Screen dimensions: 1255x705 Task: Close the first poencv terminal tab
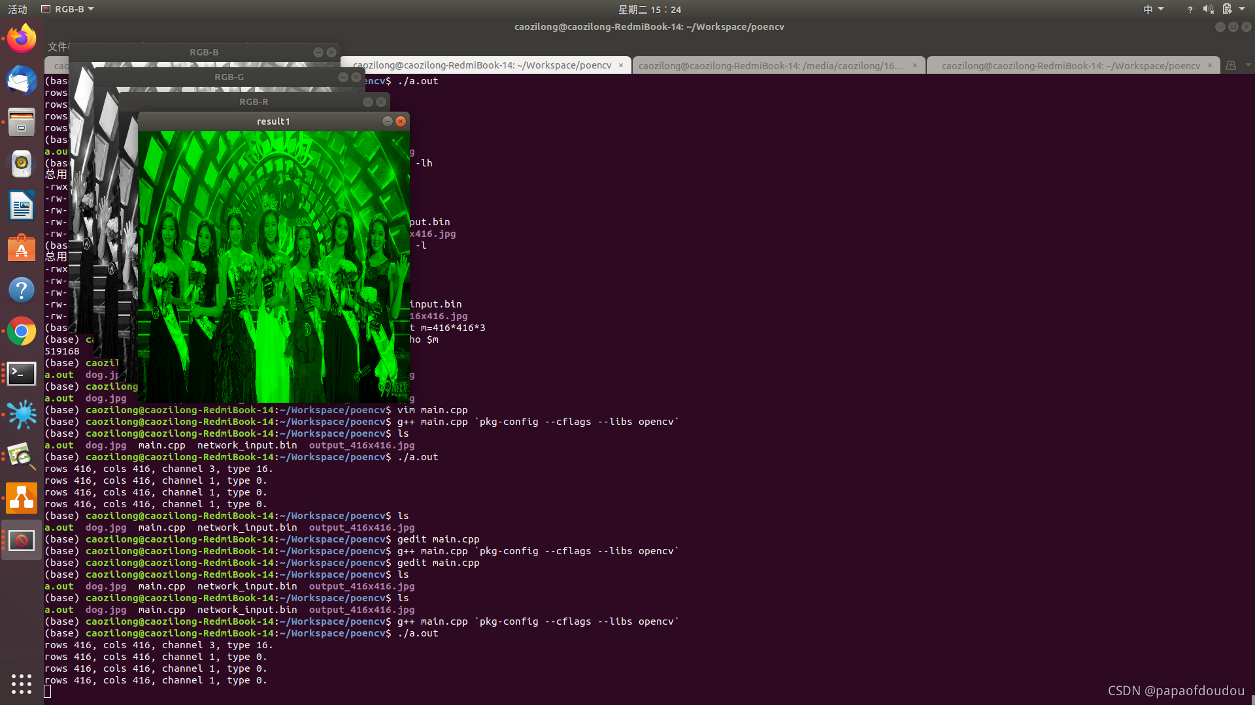[x=621, y=65]
